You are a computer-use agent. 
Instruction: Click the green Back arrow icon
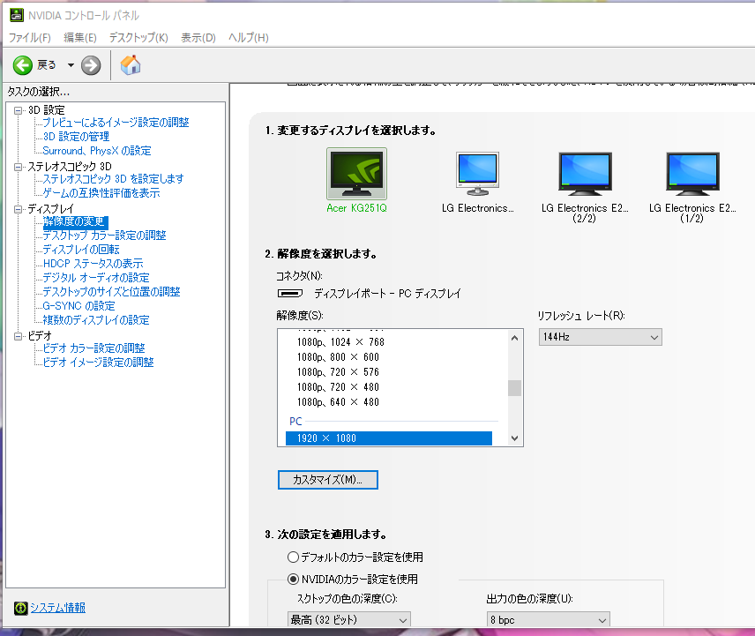[23, 65]
